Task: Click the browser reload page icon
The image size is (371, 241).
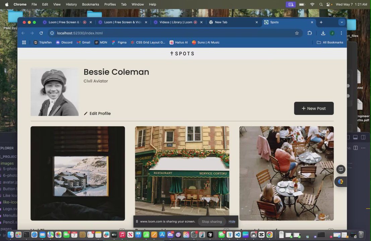Action: coord(41,33)
